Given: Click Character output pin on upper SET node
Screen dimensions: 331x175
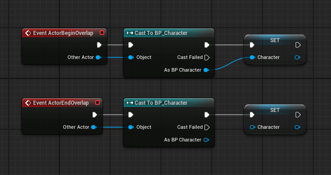Looking at the screenshot, I should pyautogui.click(x=297, y=57).
